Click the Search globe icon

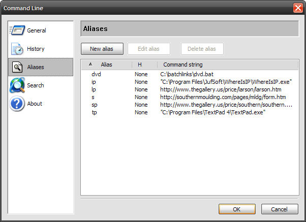tap(17, 85)
